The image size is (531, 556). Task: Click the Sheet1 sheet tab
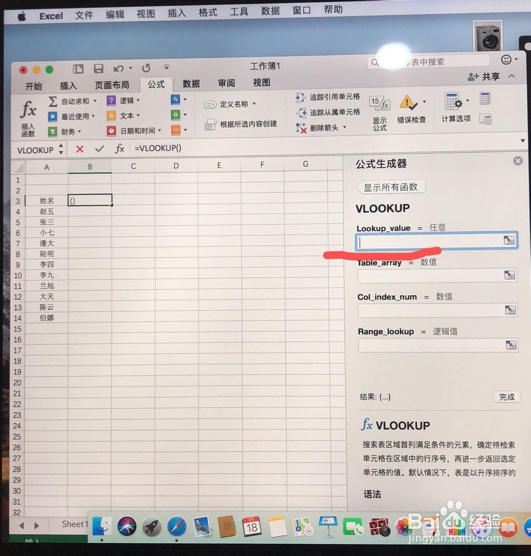pyautogui.click(x=74, y=524)
